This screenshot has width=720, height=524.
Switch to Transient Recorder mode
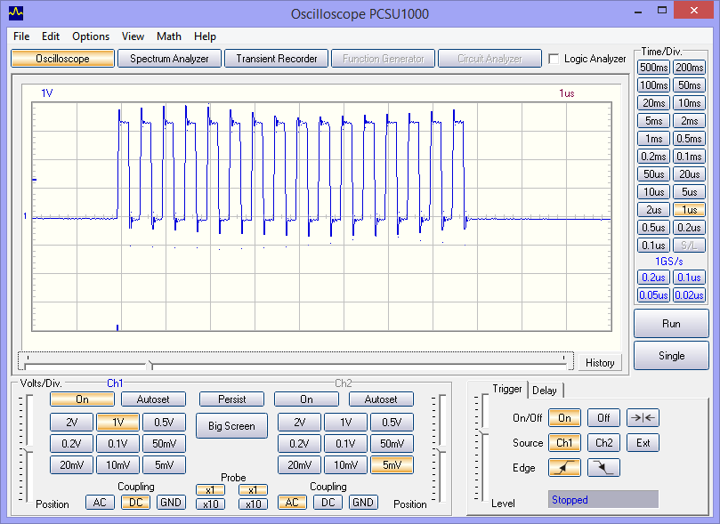tap(277, 59)
